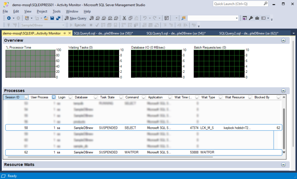The width and height of the screenshot is (297, 179).
Task: Switch to the SQLQuery5.sql tab
Action: [175, 33]
